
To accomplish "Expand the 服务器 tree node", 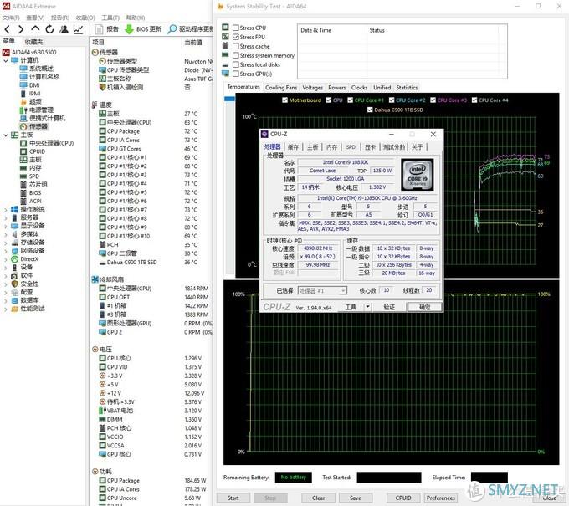I will (6, 217).
